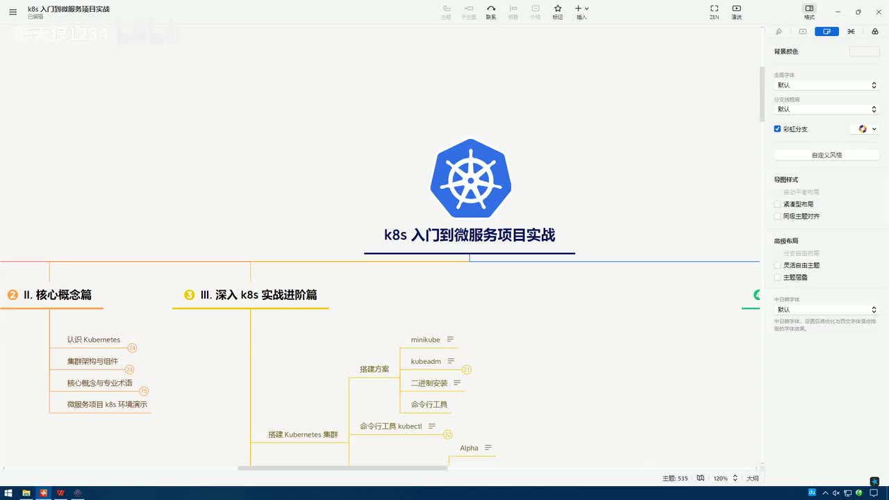
Task: Switch to the pitch slide tab
Action: (x=803, y=31)
